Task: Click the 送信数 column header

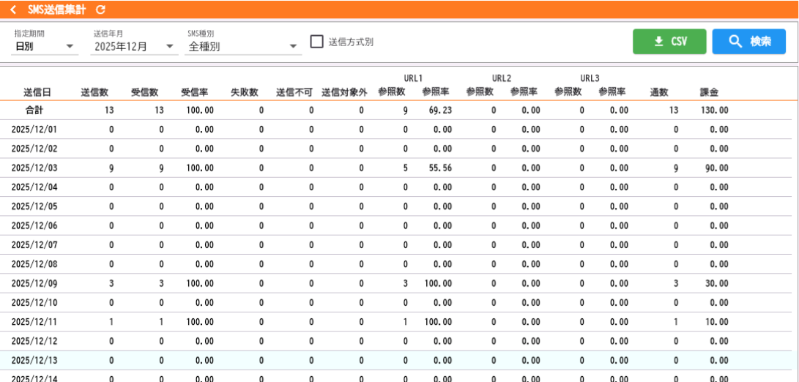Action: [94, 92]
